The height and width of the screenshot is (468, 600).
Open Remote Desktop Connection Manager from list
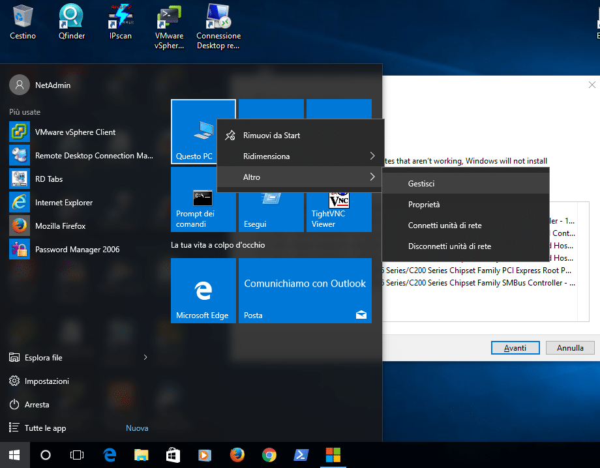(x=82, y=156)
